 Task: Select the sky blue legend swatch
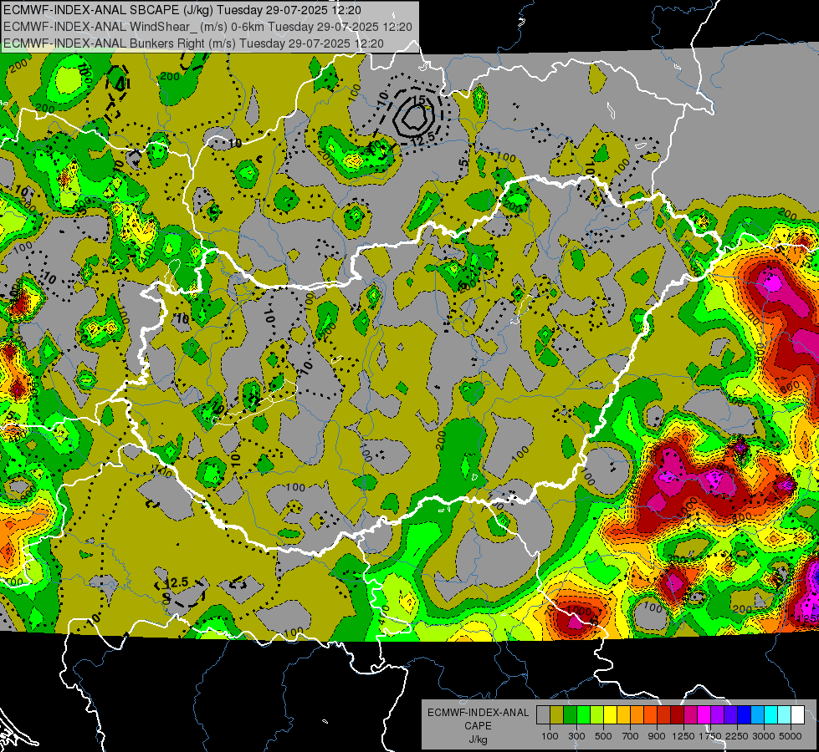point(758,715)
